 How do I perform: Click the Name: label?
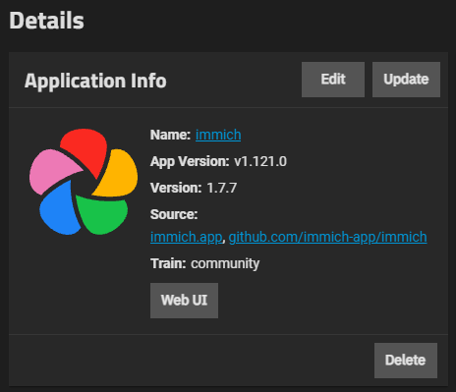click(x=170, y=135)
